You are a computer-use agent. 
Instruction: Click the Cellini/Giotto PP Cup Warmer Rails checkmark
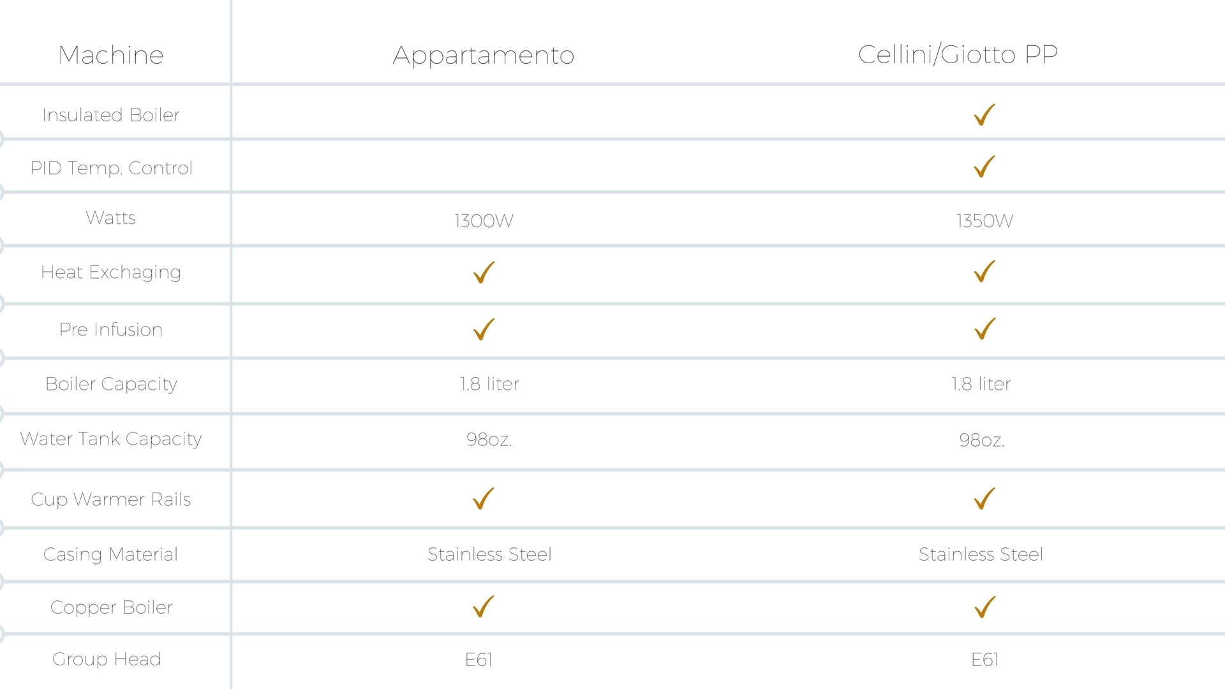pyautogui.click(x=984, y=498)
